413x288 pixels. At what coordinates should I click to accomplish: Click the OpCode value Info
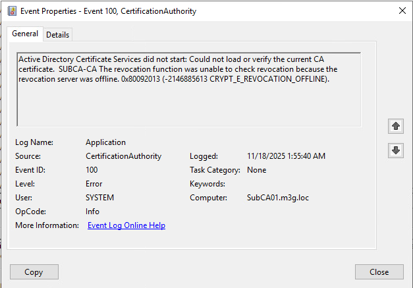(93, 212)
